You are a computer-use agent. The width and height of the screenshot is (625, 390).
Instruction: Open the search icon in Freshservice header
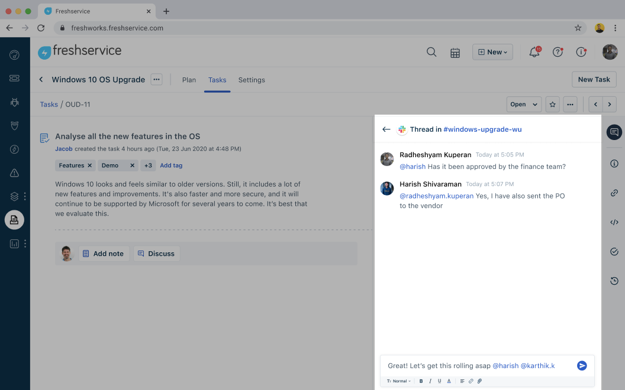431,52
